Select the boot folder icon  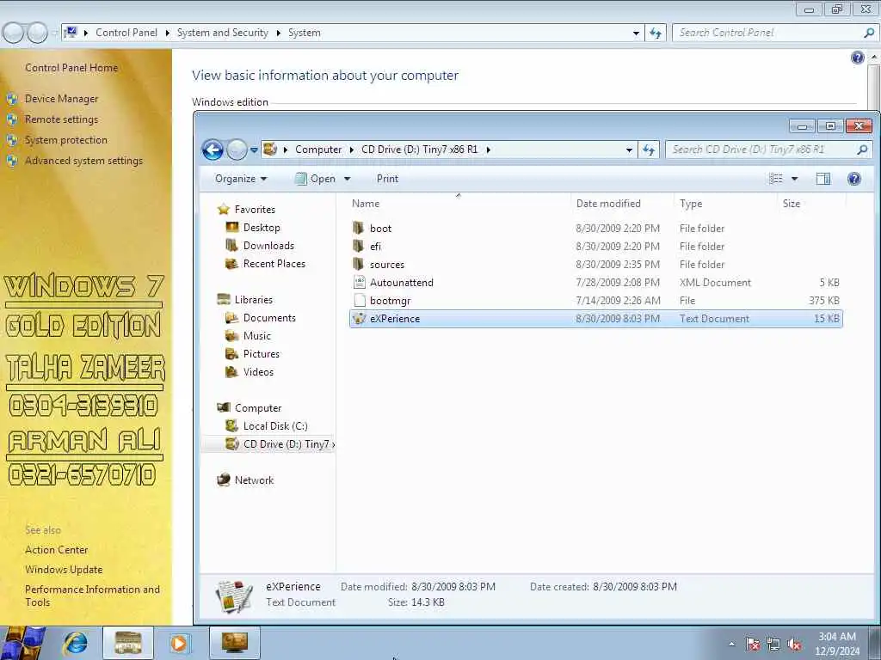(358, 228)
